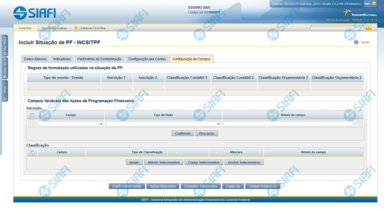384x212 pixels.
Task: Click the Sair exit icon
Action: pos(374,3)
